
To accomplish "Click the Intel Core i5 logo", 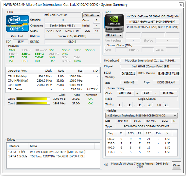I will pos(18,23).
